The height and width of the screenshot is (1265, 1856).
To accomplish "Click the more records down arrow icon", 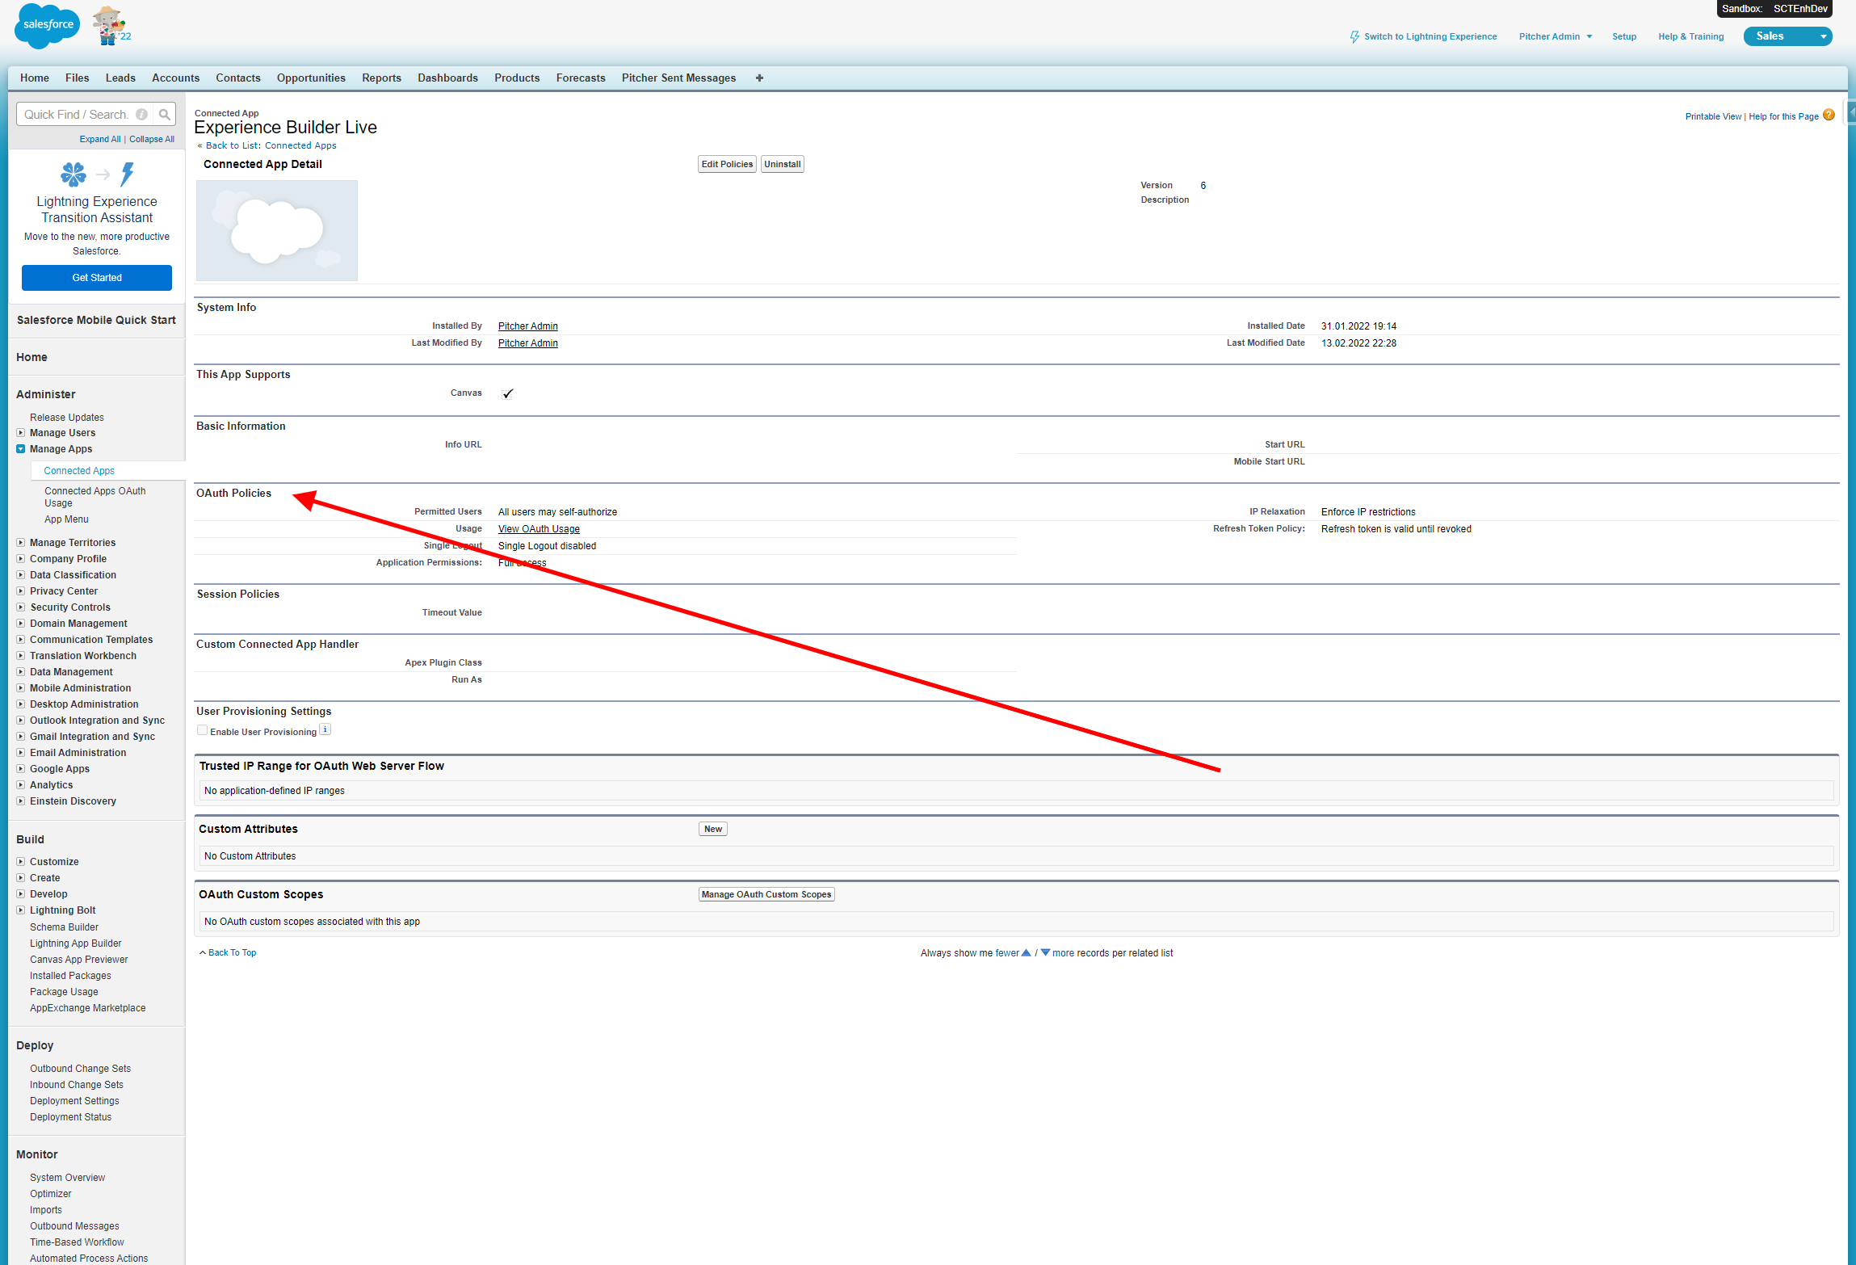I will pos(1045,953).
